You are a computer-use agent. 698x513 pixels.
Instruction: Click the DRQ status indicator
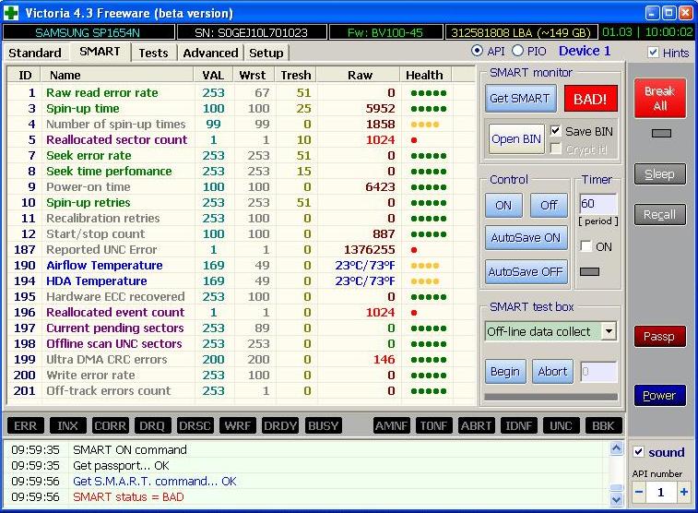[152, 425]
